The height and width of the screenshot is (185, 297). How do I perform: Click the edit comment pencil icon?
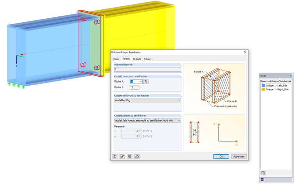122,156
